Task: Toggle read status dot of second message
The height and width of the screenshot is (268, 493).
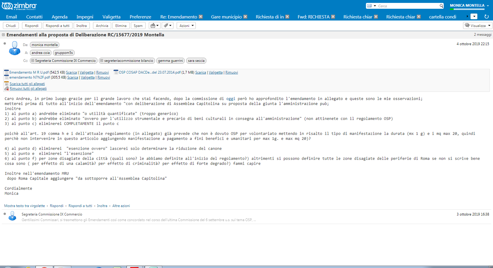Action: (5, 214)
